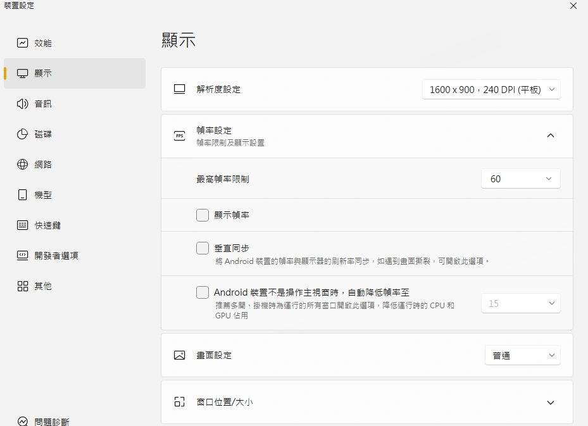Click the 解析度設定 screen icon
Screen dimensions: 588x426
point(180,89)
